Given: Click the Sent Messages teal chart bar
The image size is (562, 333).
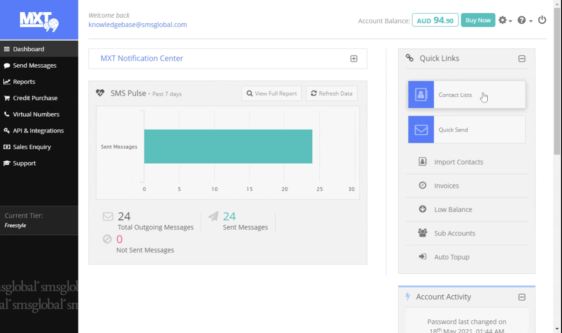Looking at the screenshot, I should (x=228, y=146).
